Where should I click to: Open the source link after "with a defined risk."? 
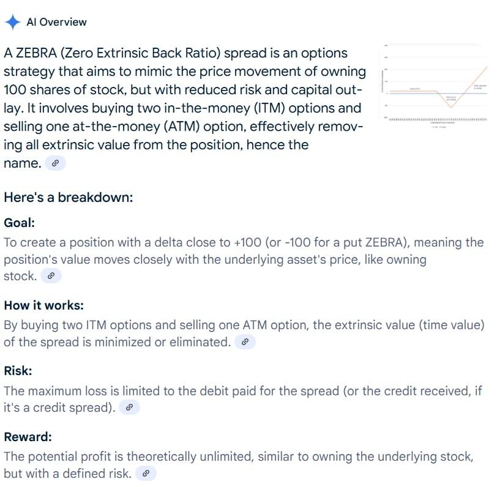click(x=146, y=474)
